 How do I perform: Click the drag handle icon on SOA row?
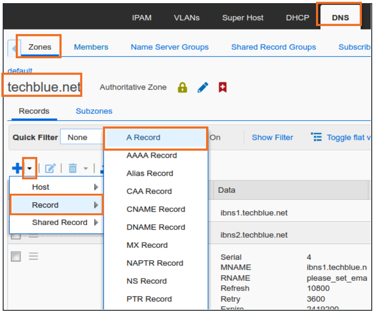34,256
